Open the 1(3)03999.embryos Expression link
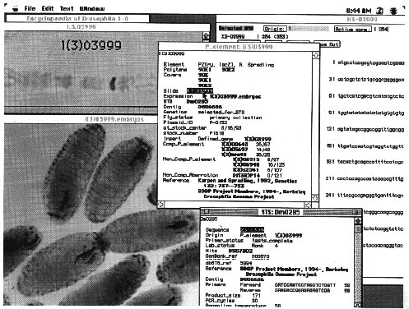The height and width of the screenshot is (309, 409). (235, 96)
